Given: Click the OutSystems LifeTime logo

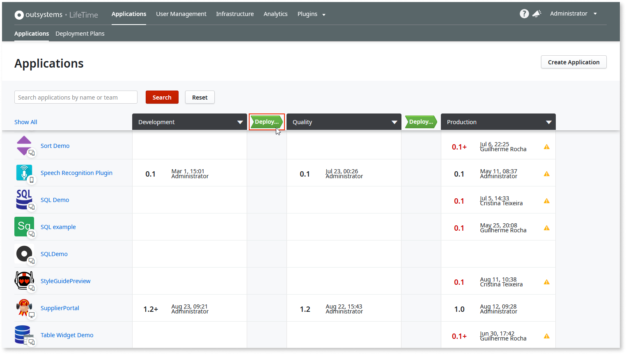Looking at the screenshot, I should point(56,14).
